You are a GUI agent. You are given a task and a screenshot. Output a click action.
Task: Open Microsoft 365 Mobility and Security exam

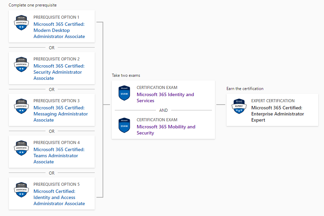(166, 130)
